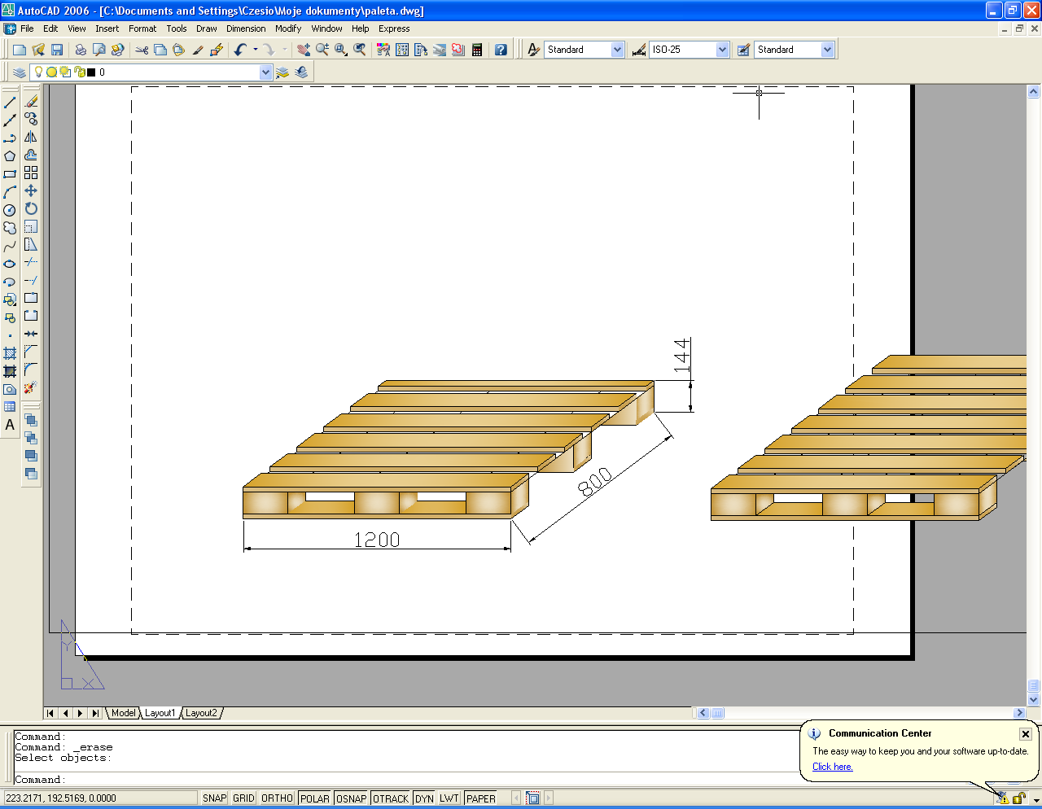Close the Communication Center balloon
This screenshot has height=809, width=1042.
pos(1026,734)
